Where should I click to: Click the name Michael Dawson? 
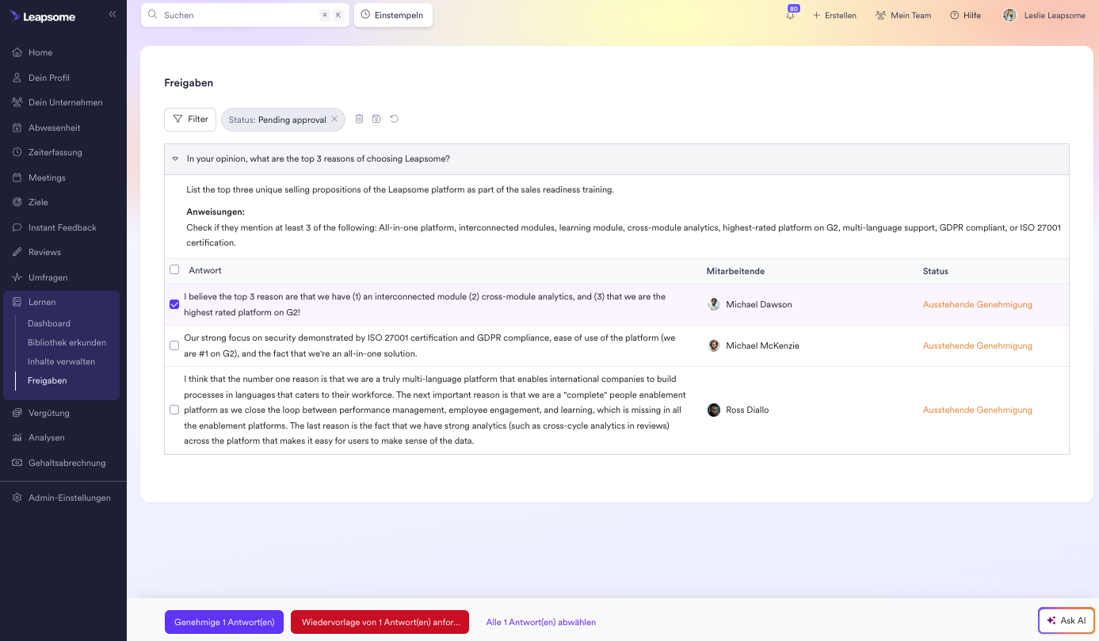click(x=758, y=304)
